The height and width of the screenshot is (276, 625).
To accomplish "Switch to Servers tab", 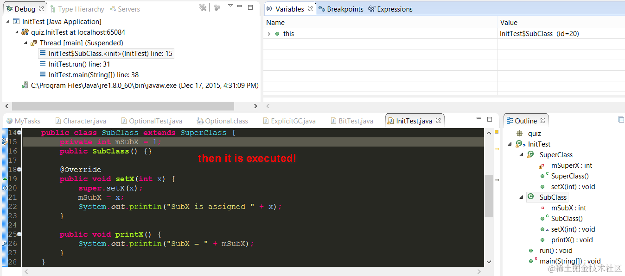I will coord(125,9).
